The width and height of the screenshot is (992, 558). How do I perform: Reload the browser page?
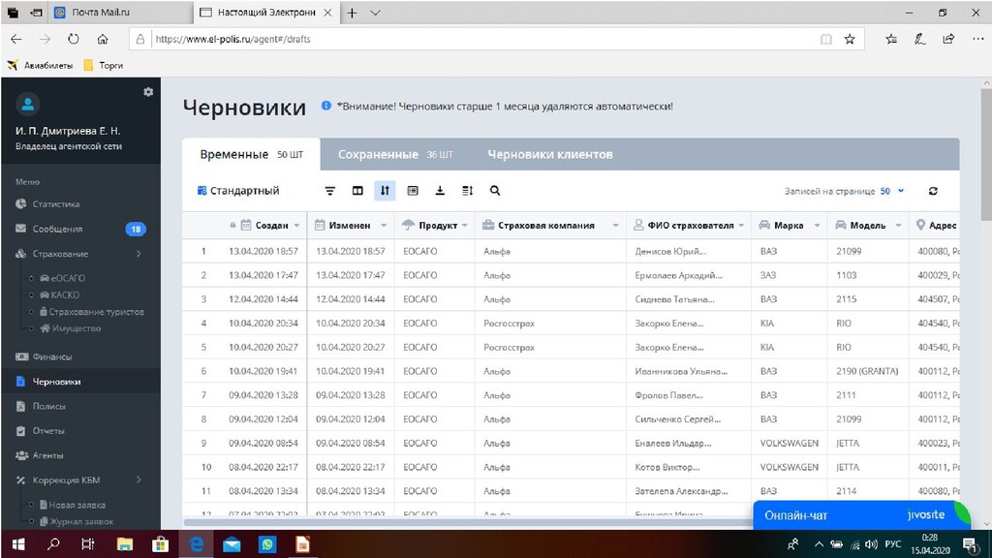[x=74, y=39]
